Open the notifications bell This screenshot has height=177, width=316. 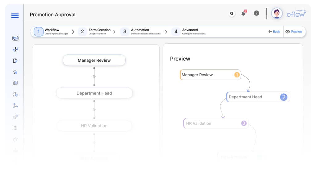[243, 13]
